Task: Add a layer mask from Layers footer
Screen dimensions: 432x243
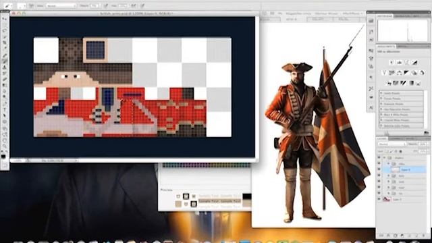Action: pyautogui.click(x=395, y=236)
